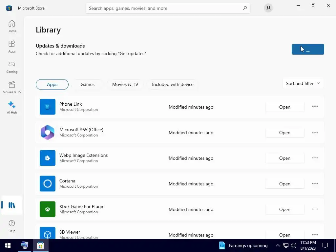Screen dimensions: 336x252
Task: Click the Cortana app icon
Action: pos(48,184)
